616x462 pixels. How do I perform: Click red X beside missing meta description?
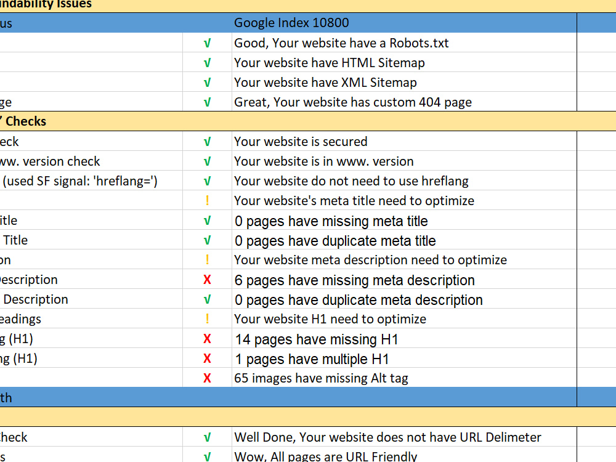pos(207,280)
